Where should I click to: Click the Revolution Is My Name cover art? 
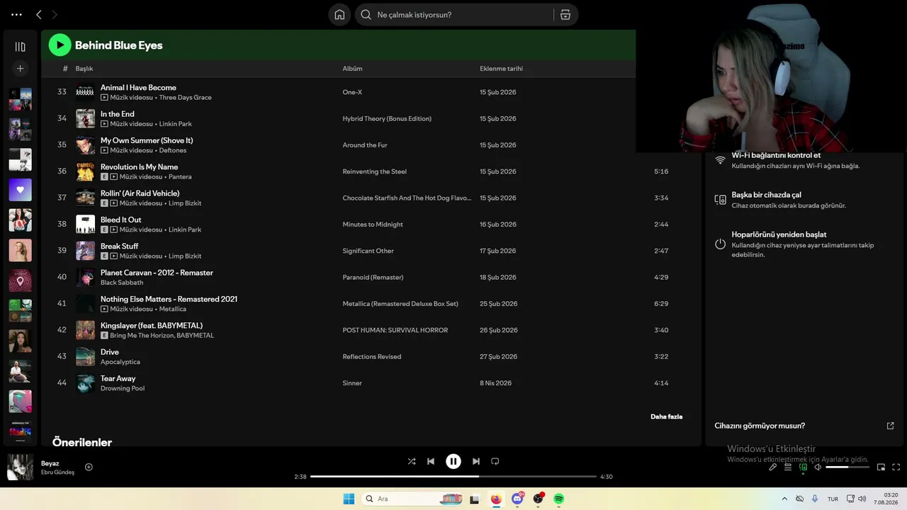pyautogui.click(x=85, y=171)
